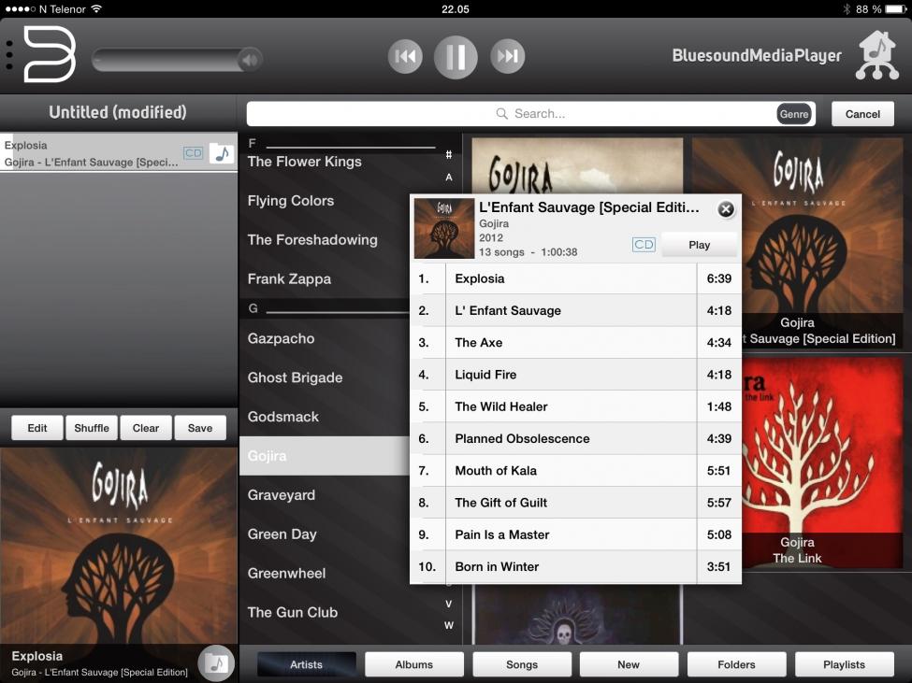Screen dimensions: 912x683
Task: Clear the play queue
Action: click(145, 428)
